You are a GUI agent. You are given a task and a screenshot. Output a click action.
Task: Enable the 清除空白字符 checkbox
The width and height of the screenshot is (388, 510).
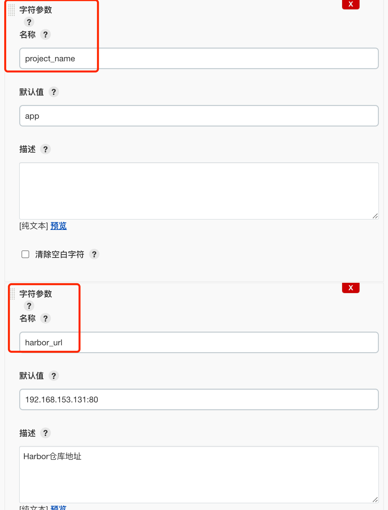click(25, 254)
